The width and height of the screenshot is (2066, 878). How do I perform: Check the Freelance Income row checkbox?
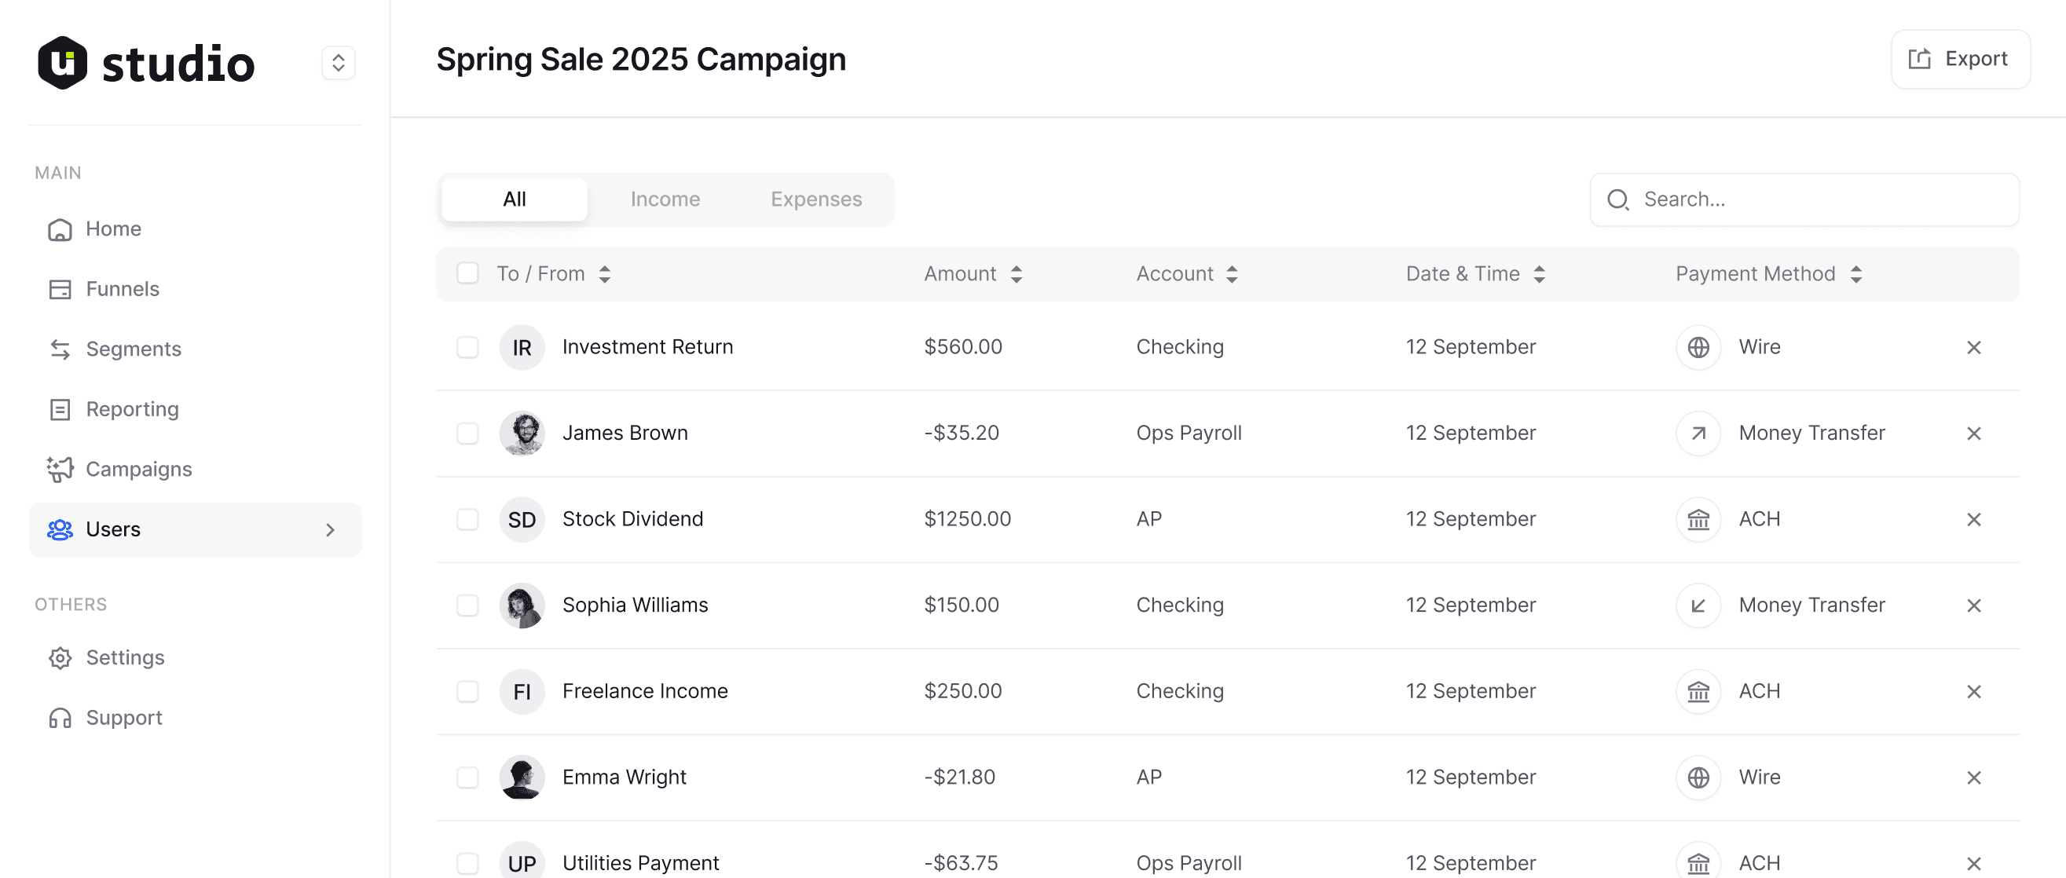click(467, 691)
